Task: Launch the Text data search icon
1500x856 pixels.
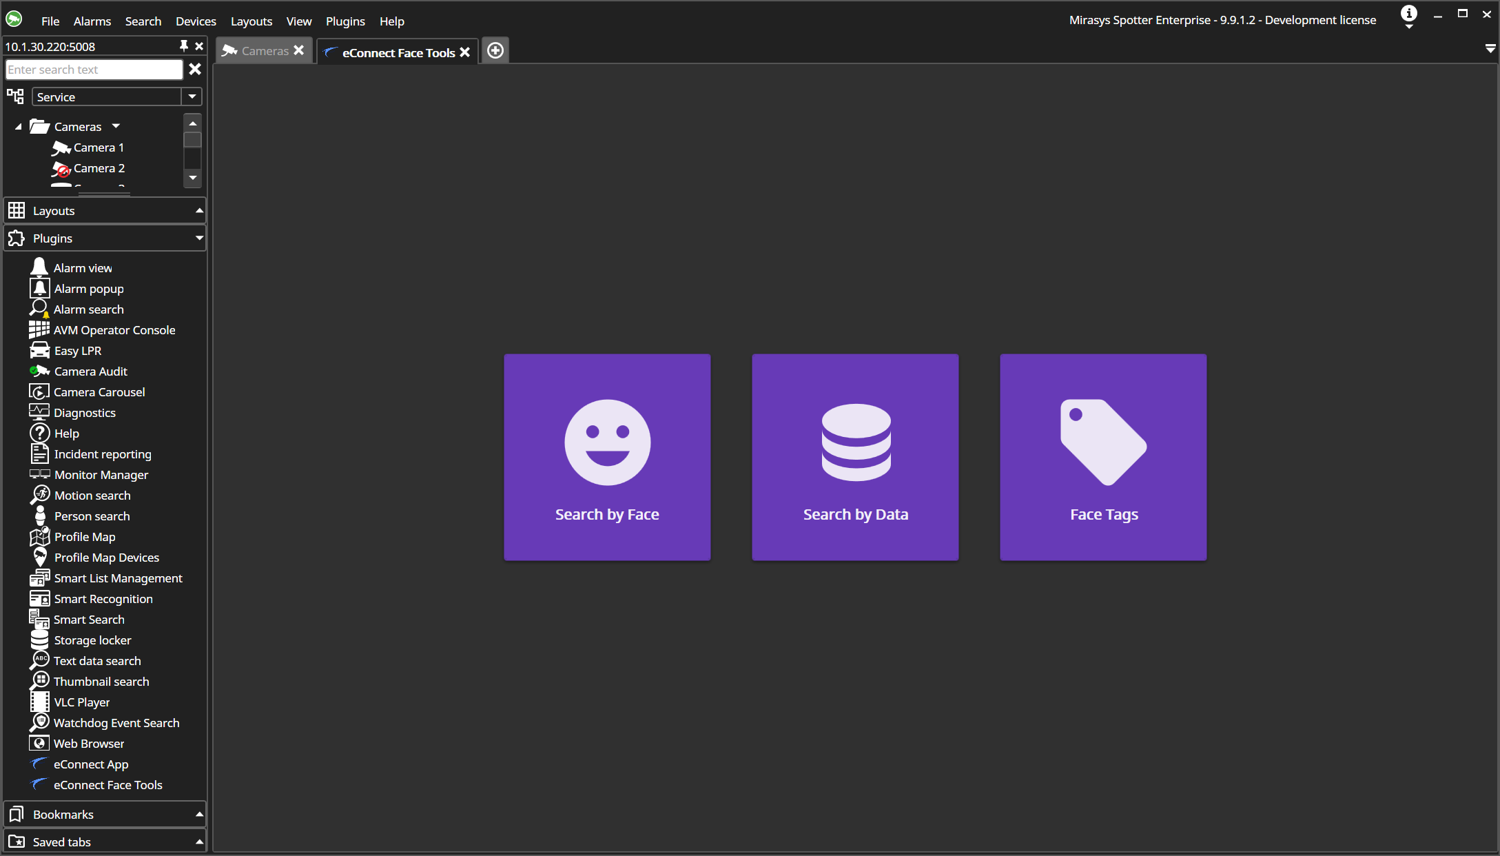Action: [39, 660]
